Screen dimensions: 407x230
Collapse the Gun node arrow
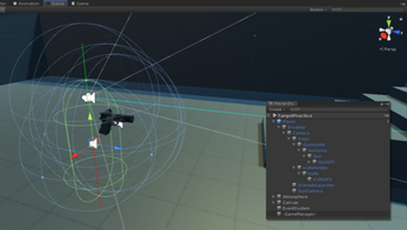point(304,156)
